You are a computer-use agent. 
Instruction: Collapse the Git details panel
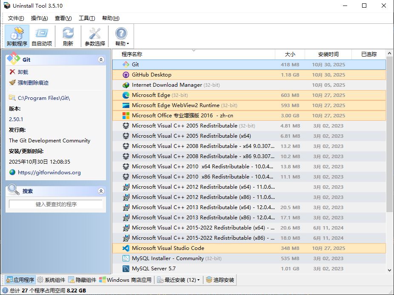pos(101,60)
